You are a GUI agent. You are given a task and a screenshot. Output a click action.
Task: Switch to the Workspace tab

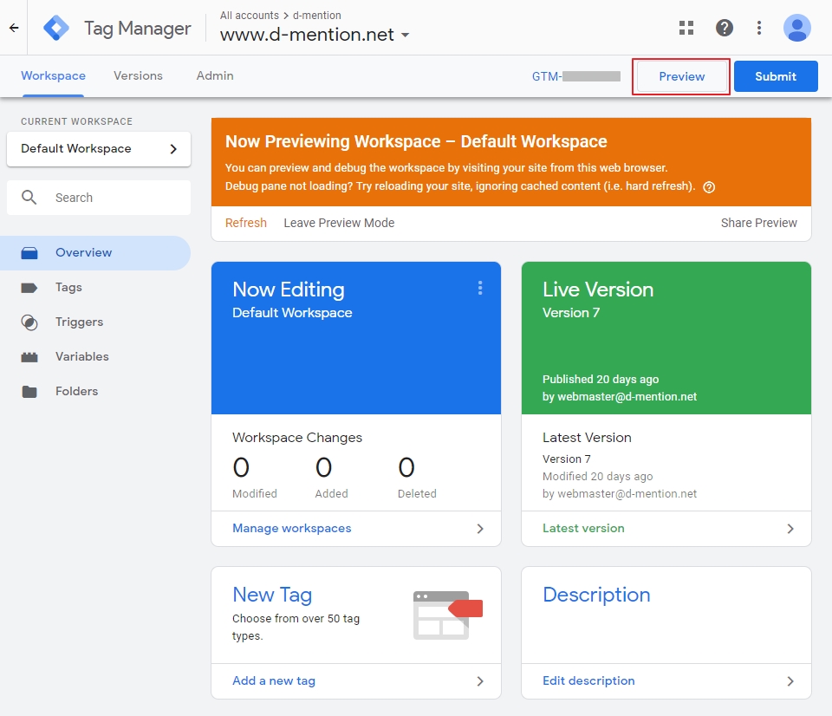[53, 76]
